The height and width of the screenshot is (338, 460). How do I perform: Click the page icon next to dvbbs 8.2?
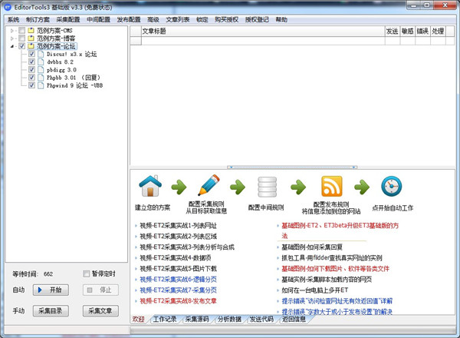[41, 61]
